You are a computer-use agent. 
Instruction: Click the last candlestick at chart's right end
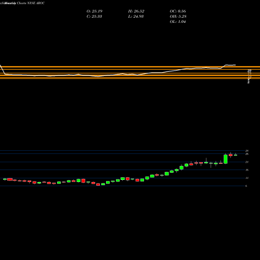click(236, 155)
